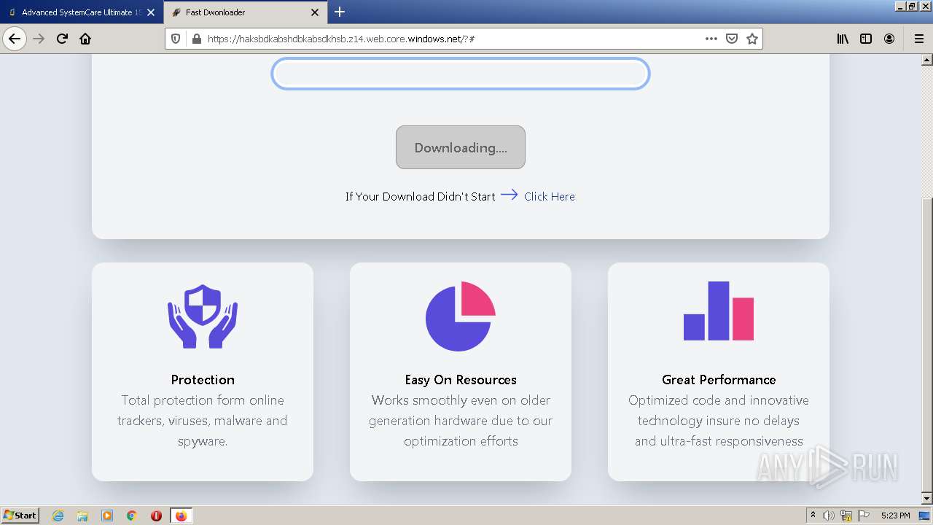View site security padlock details
Screen dimensions: 933x525
[195, 39]
